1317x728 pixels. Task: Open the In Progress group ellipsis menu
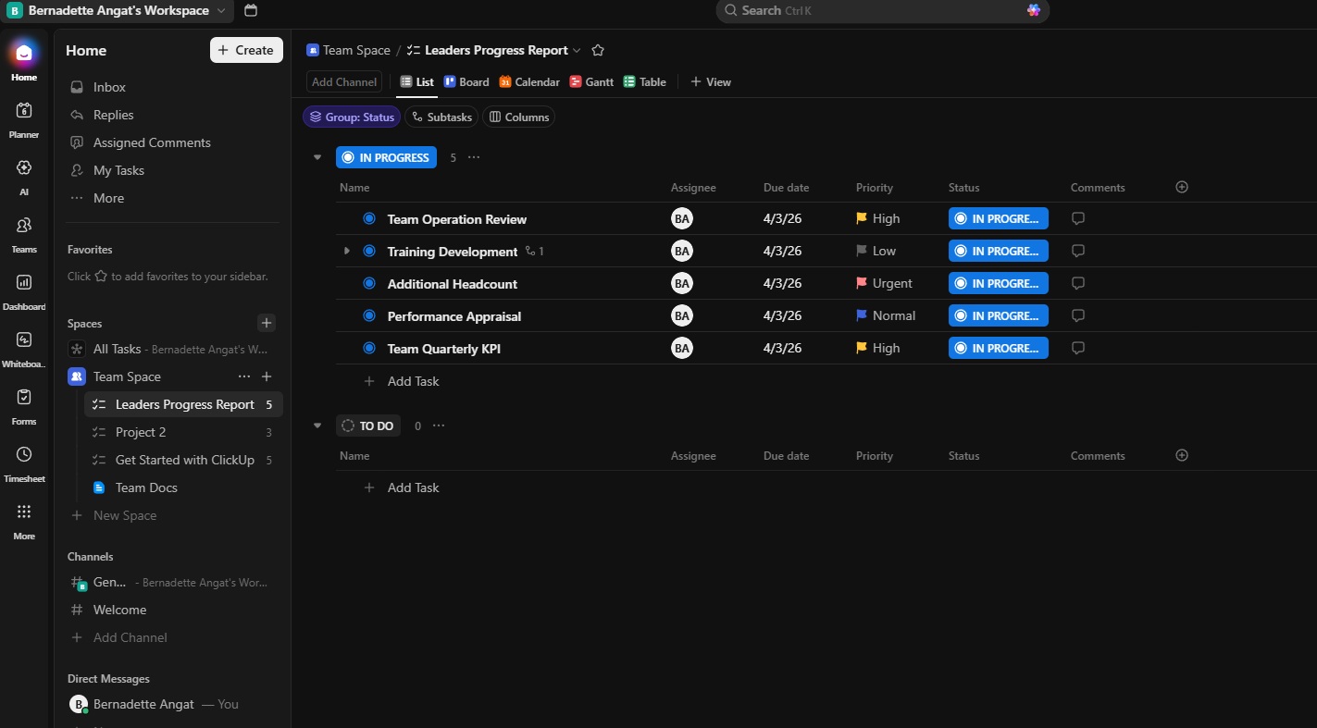coord(474,157)
